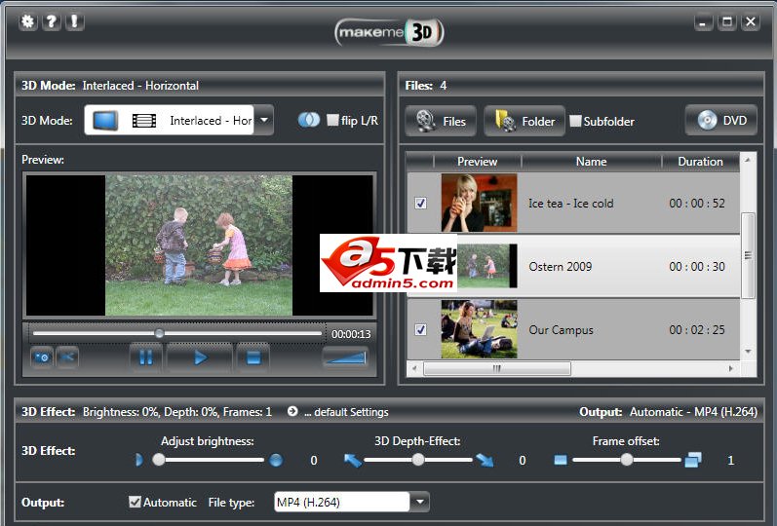Click the 00 : 02 : 25 duration
Image resolution: width=777 pixels, height=526 pixels.
tap(697, 330)
